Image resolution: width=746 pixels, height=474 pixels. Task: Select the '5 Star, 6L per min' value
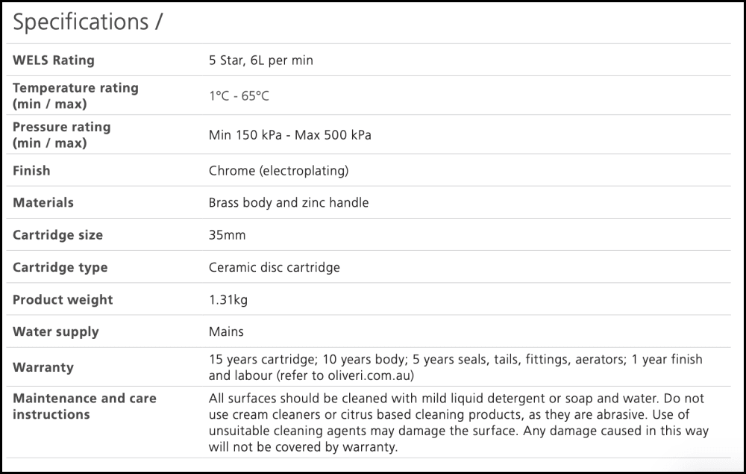coord(261,60)
